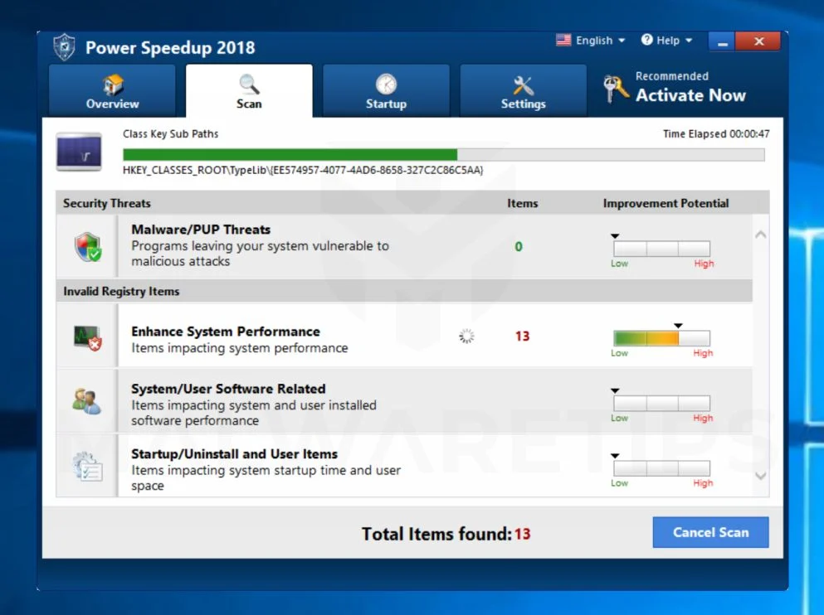Click System/User Software Related improvement gauge
The height and width of the screenshot is (615, 824).
coord(661,403)
